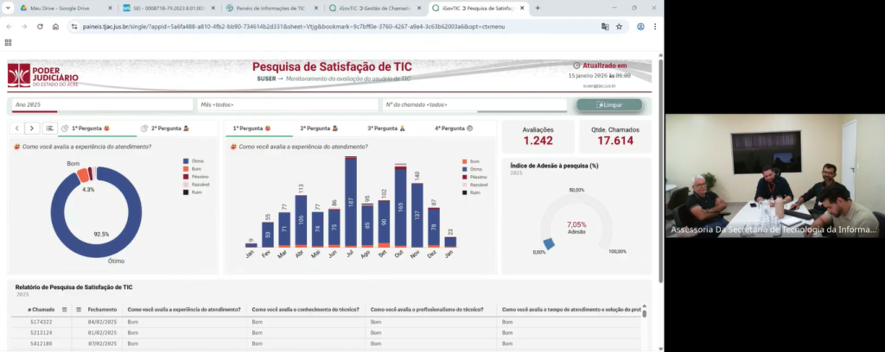This screenshot has width=885, height=352.
Task: Open the Chrome three-dot menu
Action: pyautogui.click(x=655, y=27)
